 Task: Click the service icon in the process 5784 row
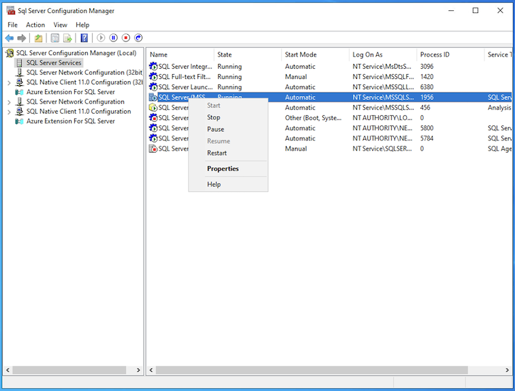153,138
